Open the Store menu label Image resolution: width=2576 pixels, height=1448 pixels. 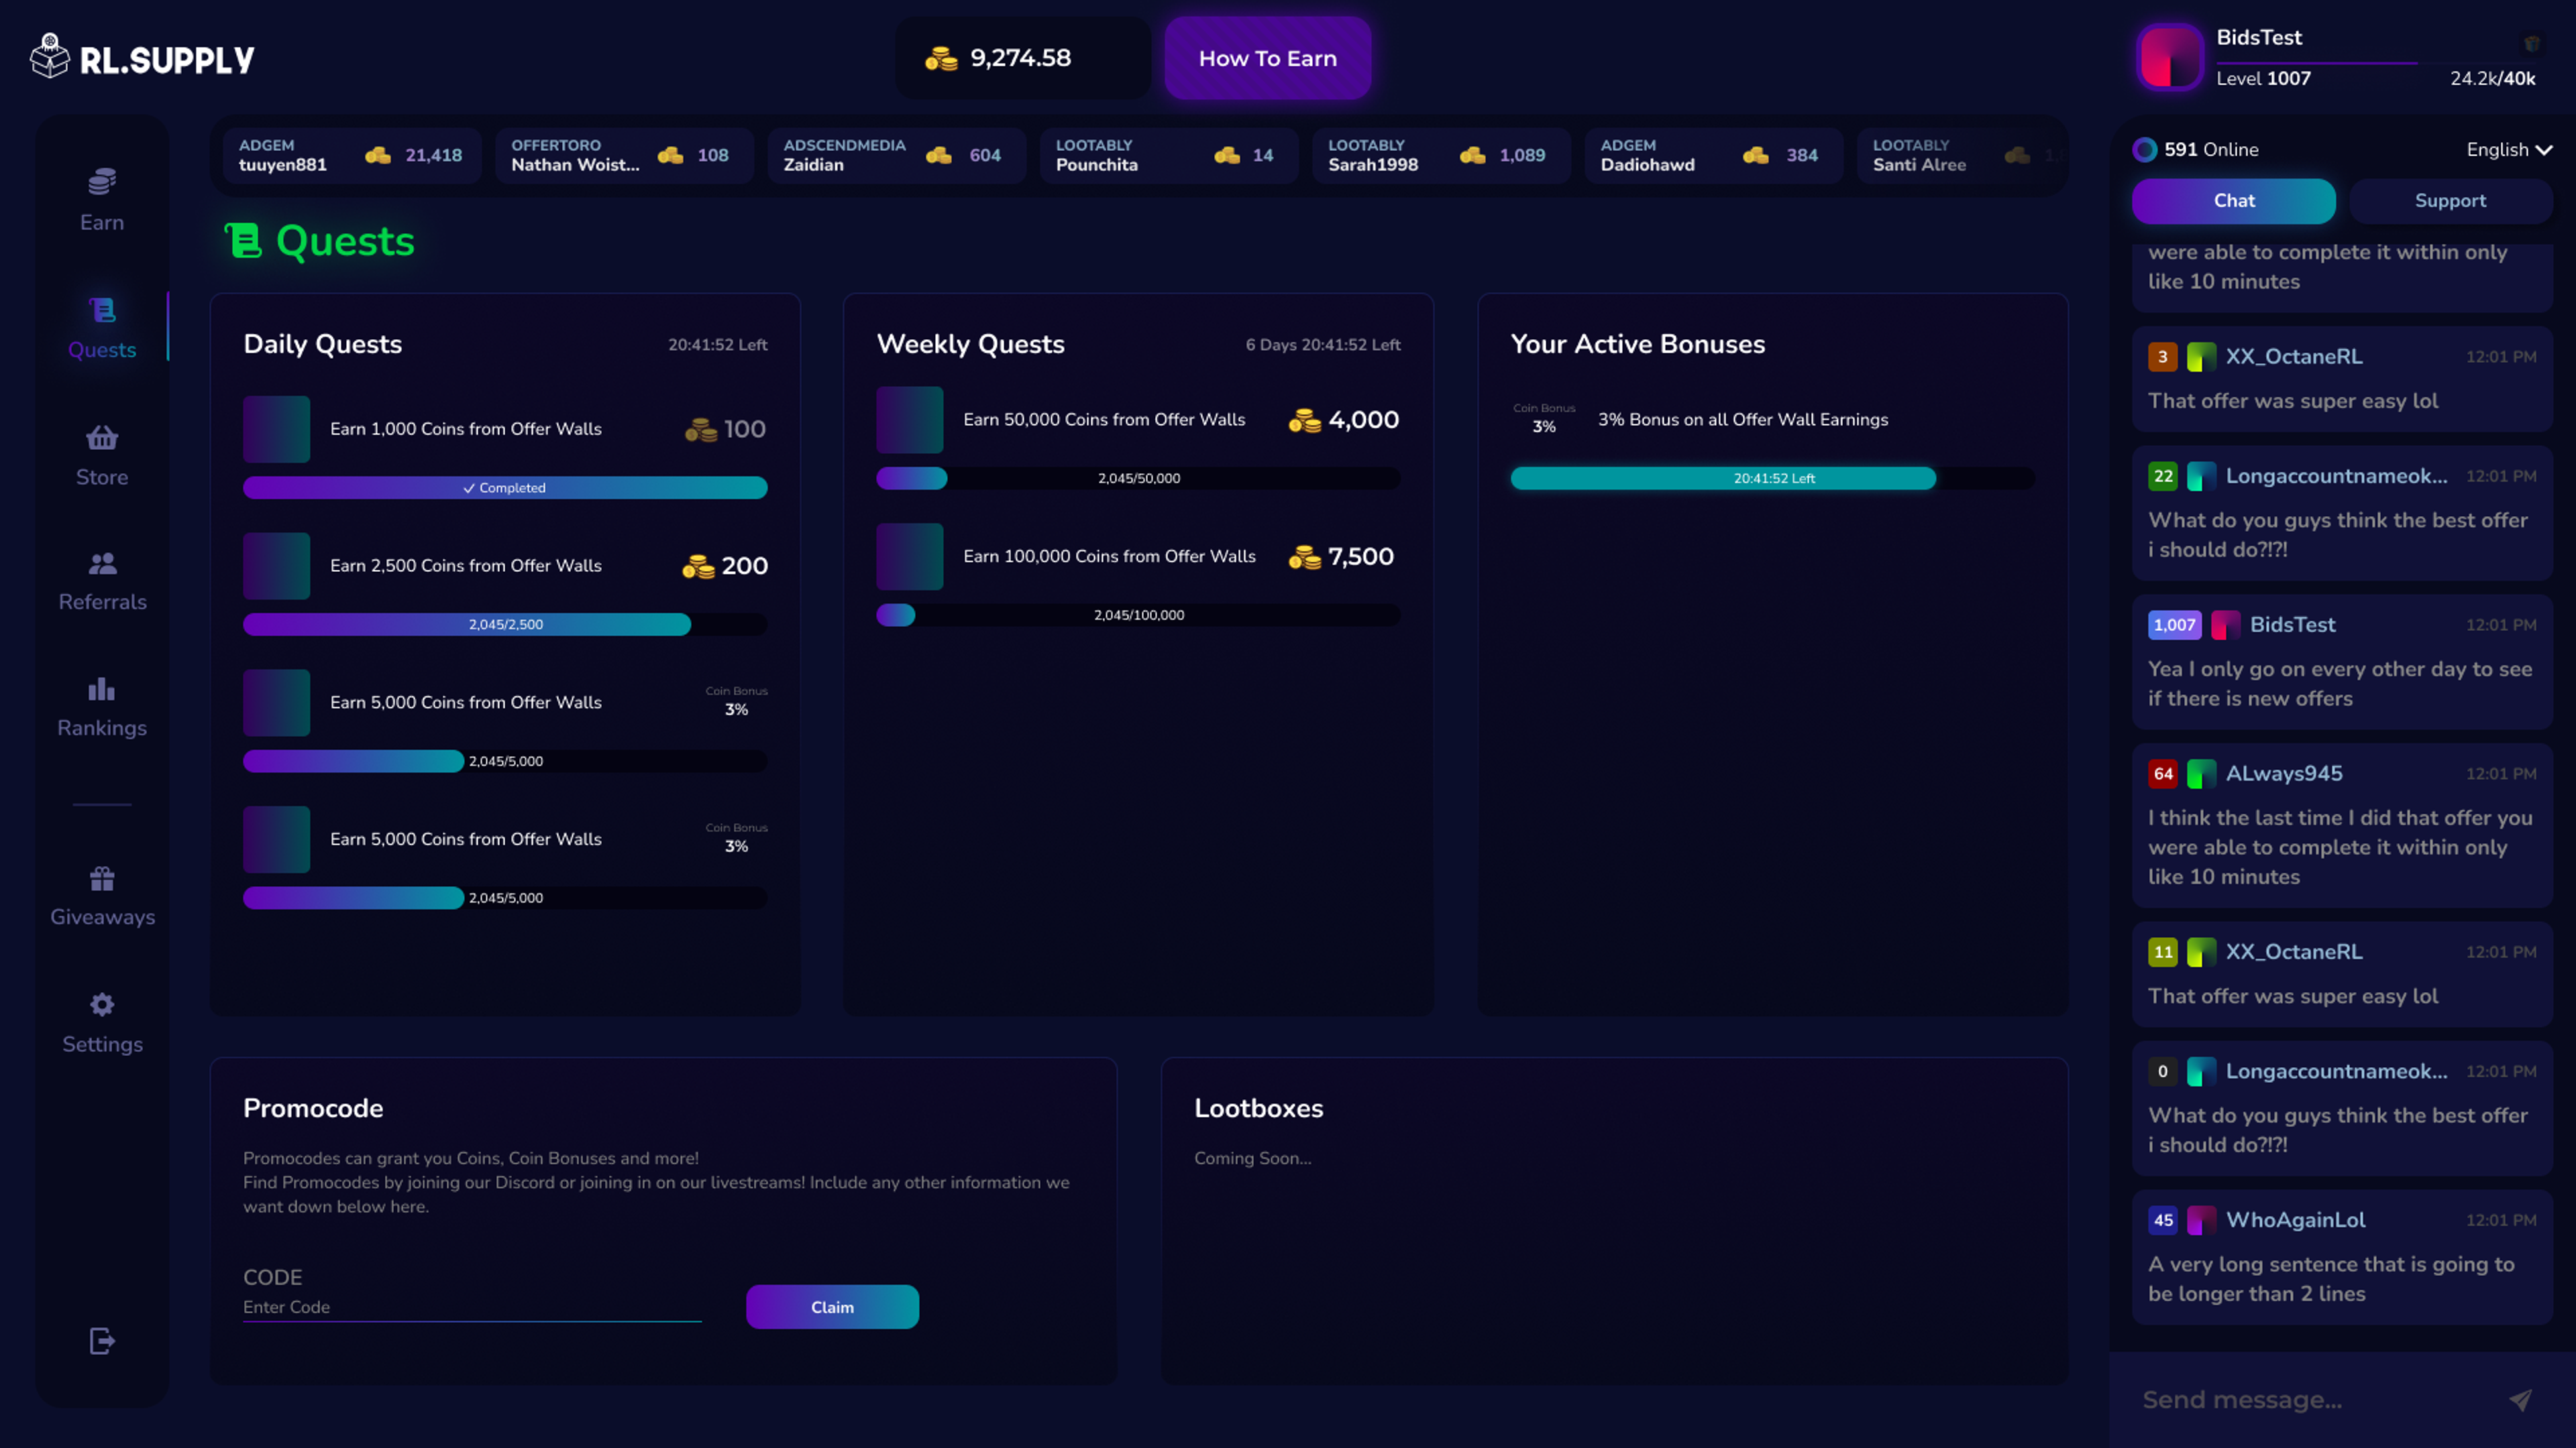pos(102,478)
